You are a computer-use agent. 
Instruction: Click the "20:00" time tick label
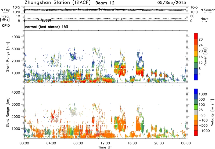[159, 143]
